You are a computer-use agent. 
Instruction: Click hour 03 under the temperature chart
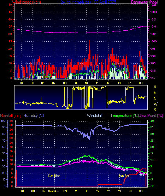(33, 191)
